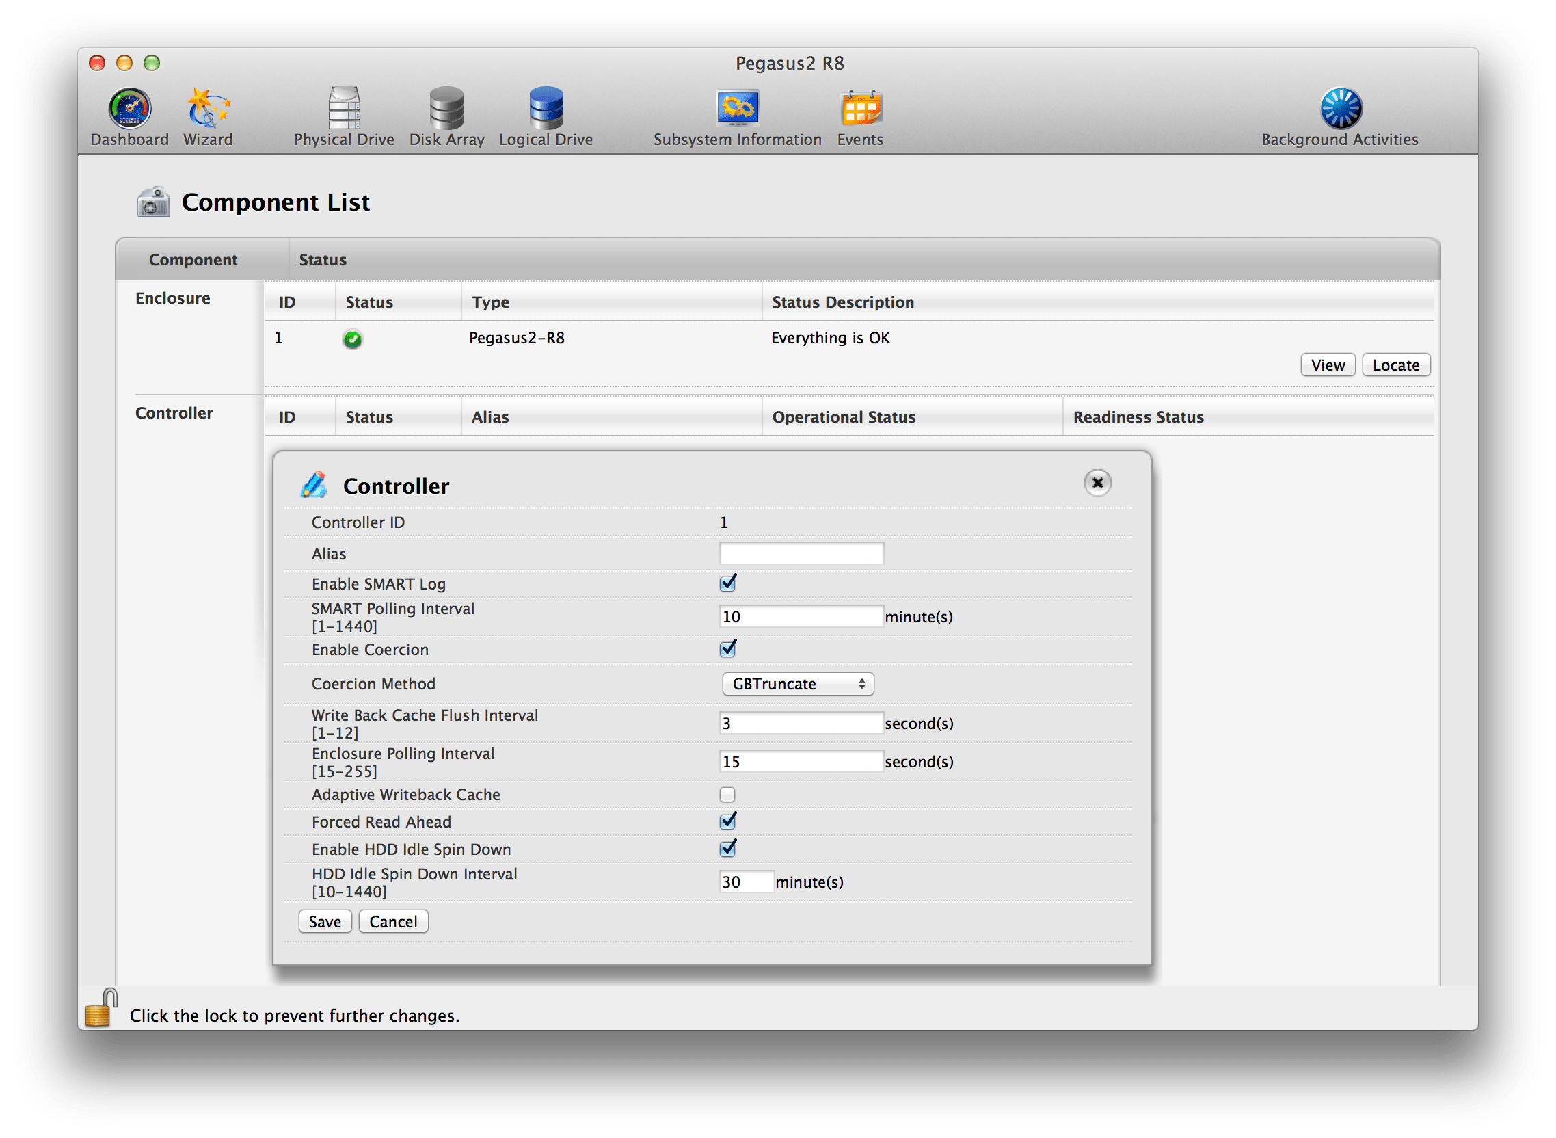Disable the Enable SMART Log checkbox
Viewport: 1556px width, 1138px height.
pos(727,584)
